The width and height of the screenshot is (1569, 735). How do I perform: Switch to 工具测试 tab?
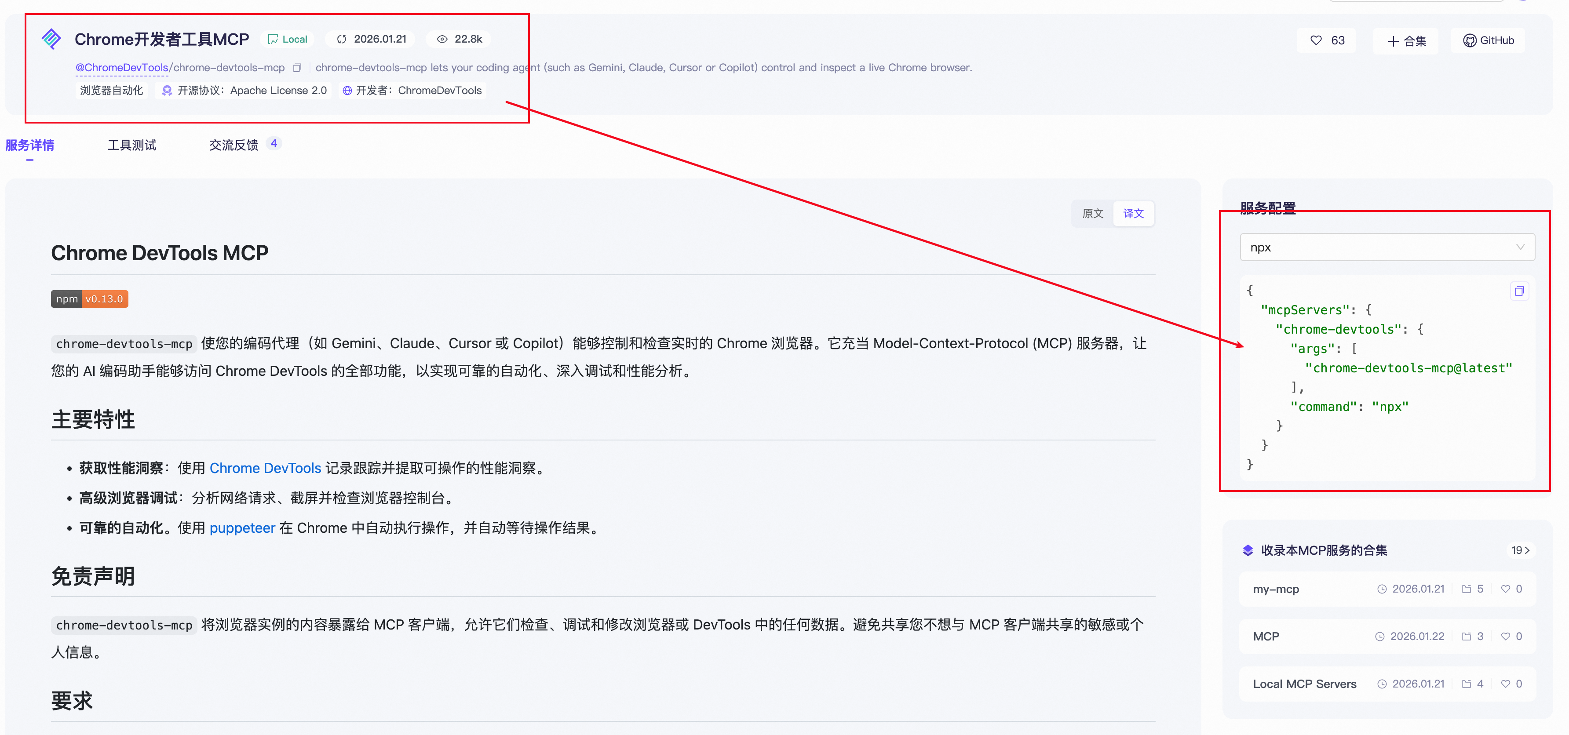(131, 145)
